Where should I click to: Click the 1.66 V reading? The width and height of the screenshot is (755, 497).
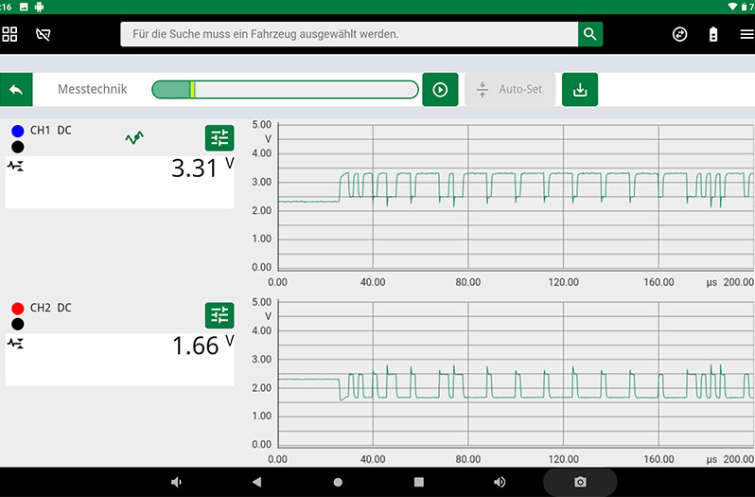pyautogui.click(x=202, y=346)
